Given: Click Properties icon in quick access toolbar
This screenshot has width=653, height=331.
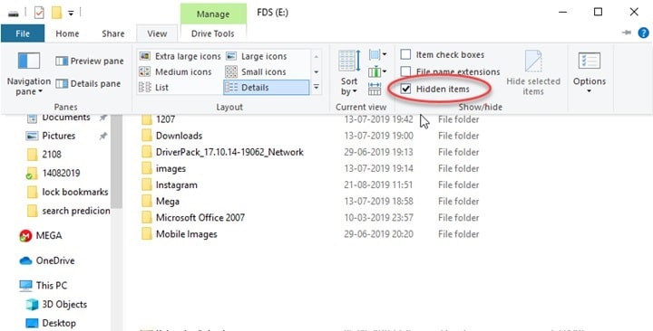Looking at the screenshot, I should 39,13.
